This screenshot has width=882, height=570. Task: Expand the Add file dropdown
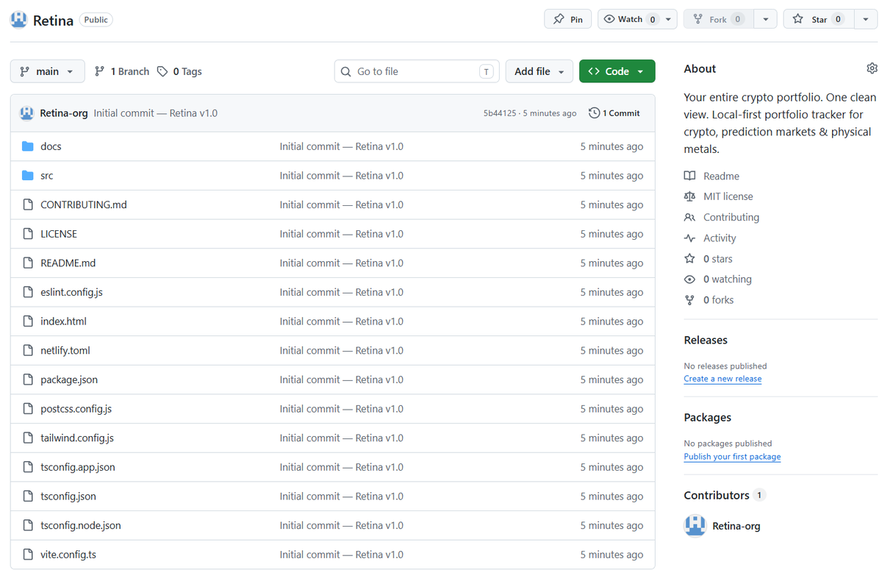pos(539,71)
